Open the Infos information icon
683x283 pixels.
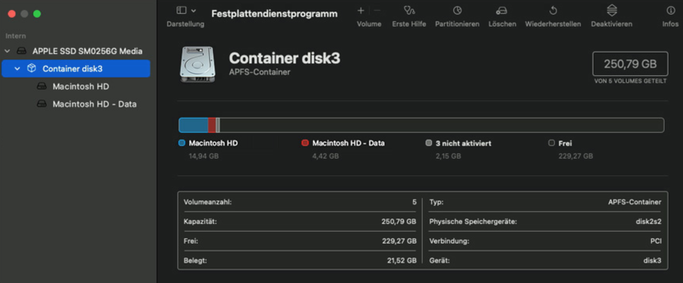point(671,11)
